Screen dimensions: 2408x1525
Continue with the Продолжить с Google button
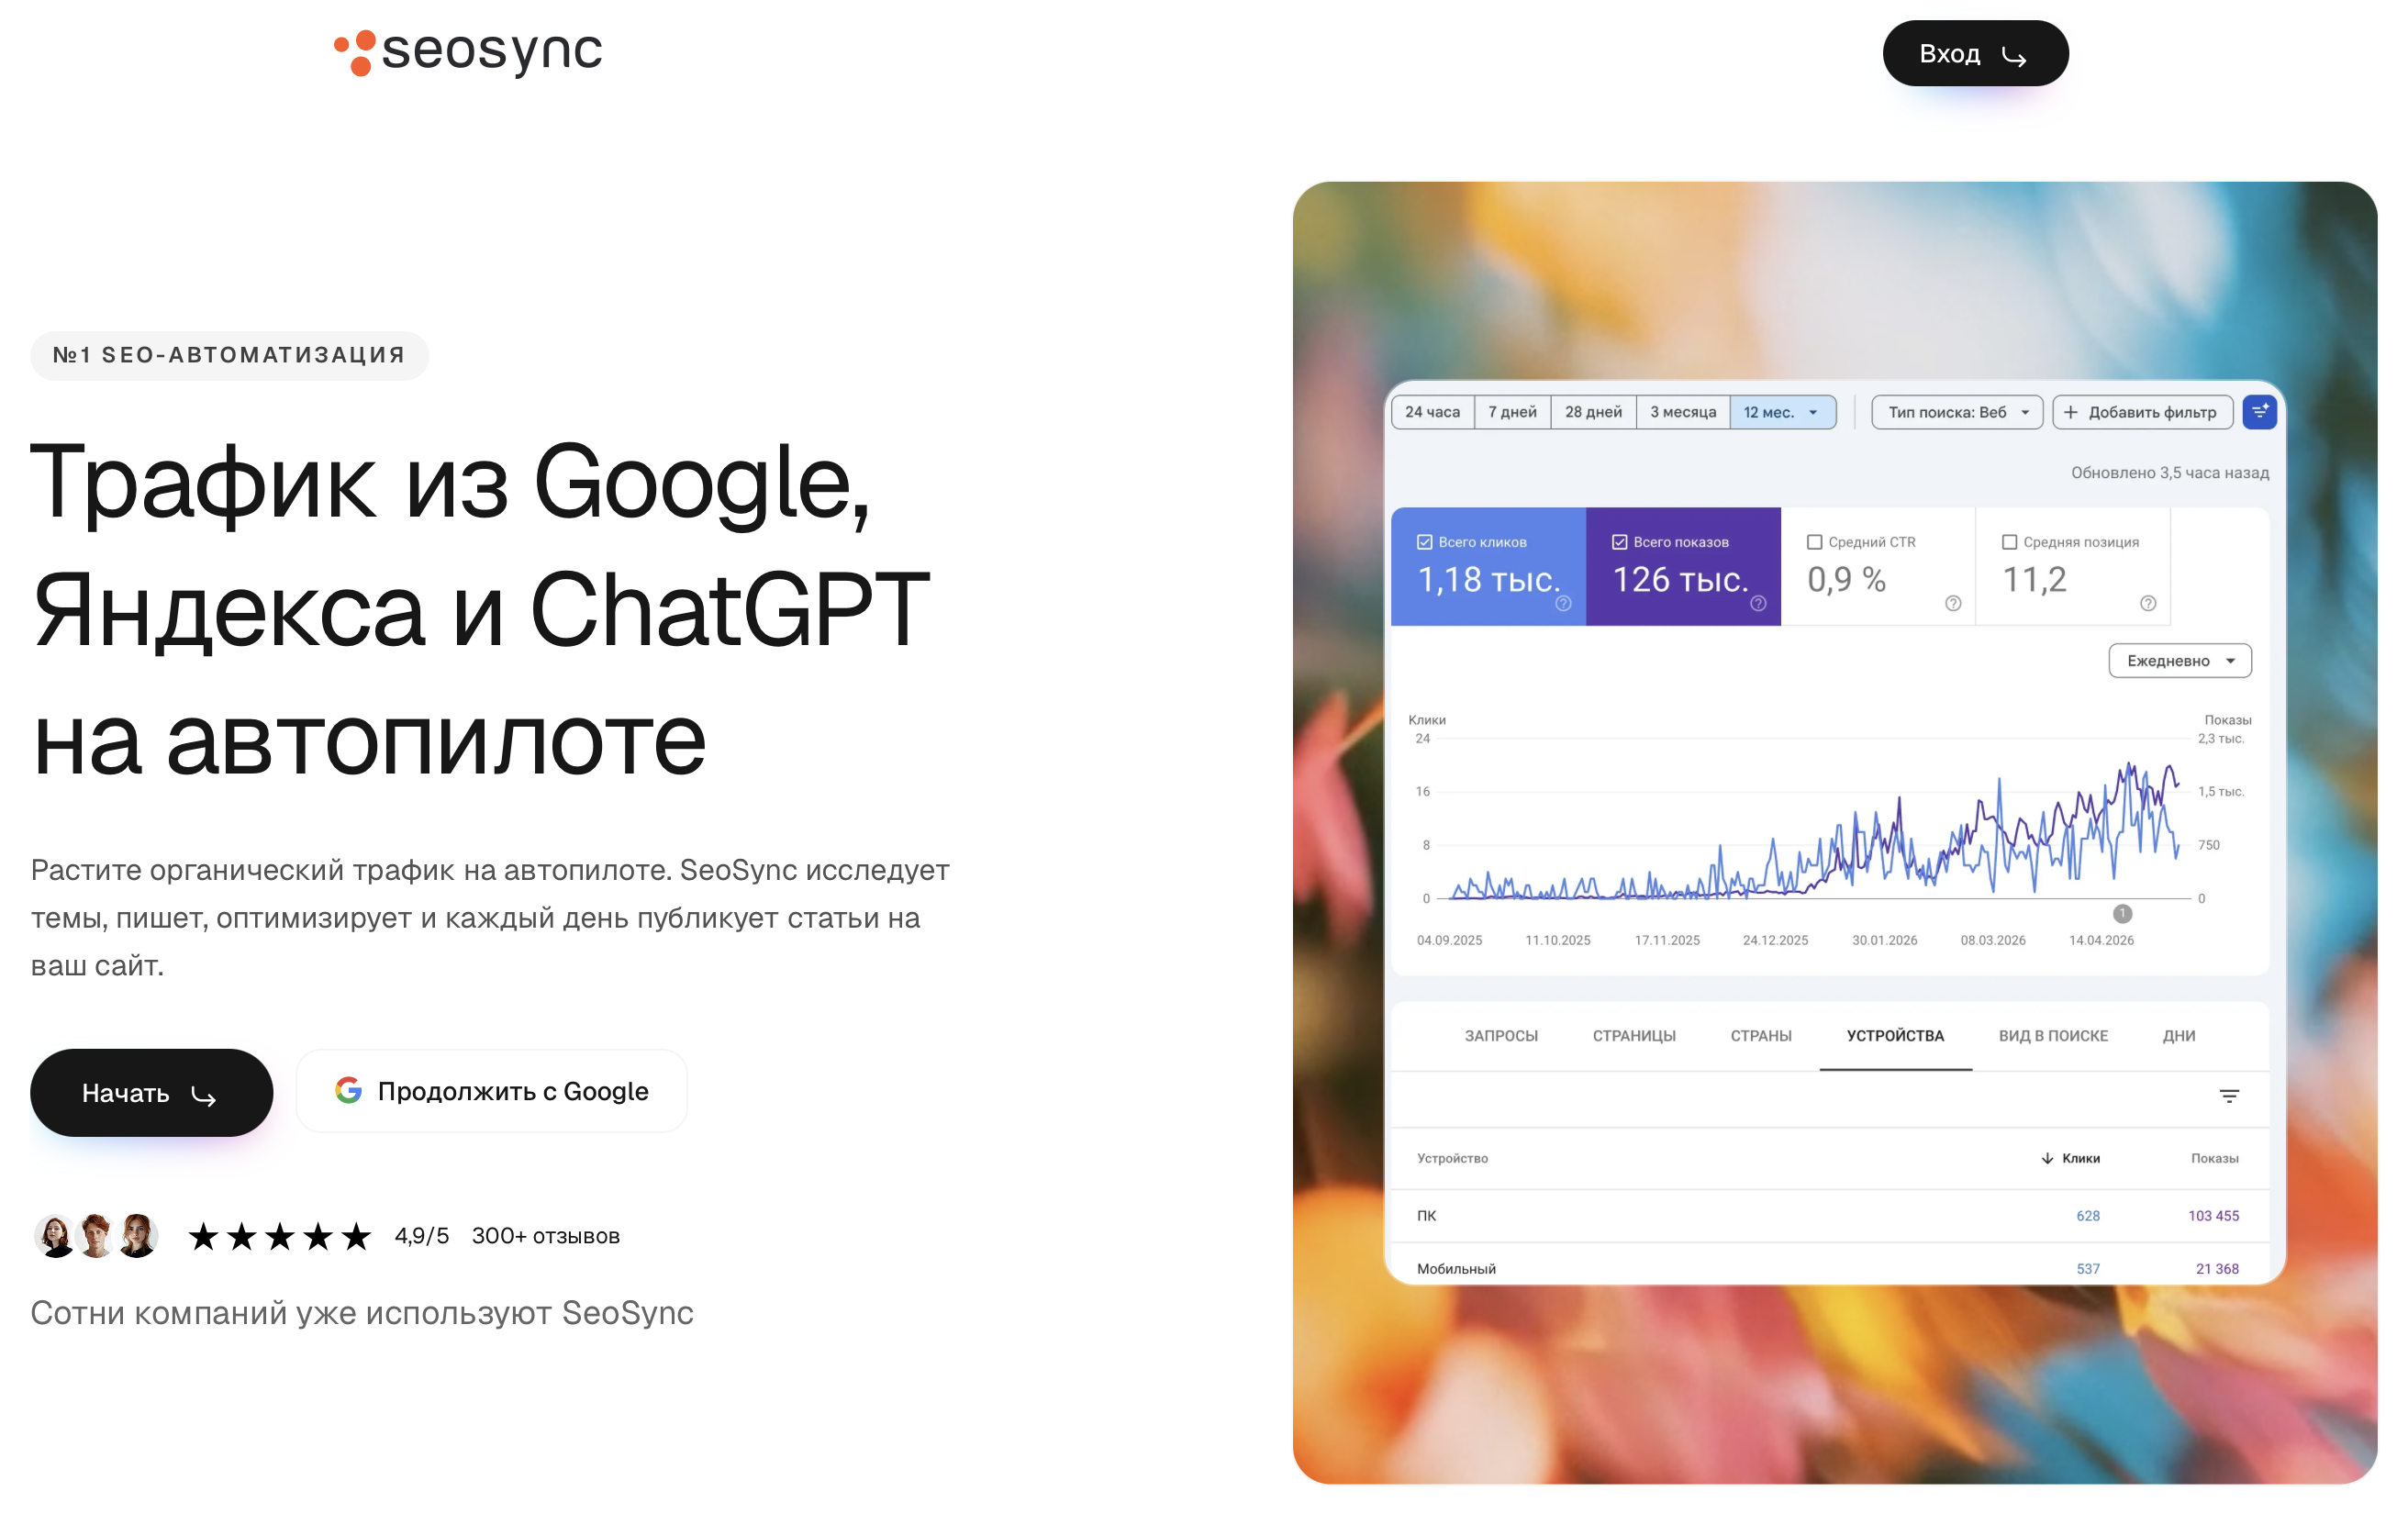492,1091
